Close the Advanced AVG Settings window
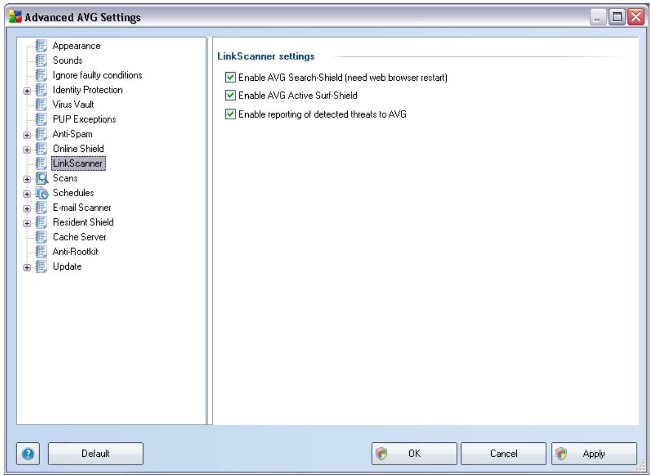Viewport: 650px width, 476px height. (x=636, y=18)
